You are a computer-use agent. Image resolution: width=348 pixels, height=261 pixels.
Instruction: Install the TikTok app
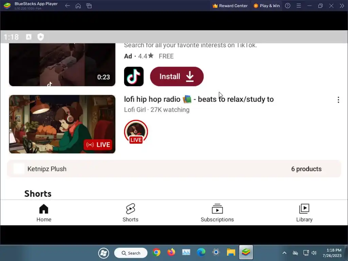click(x=177, y=76)
